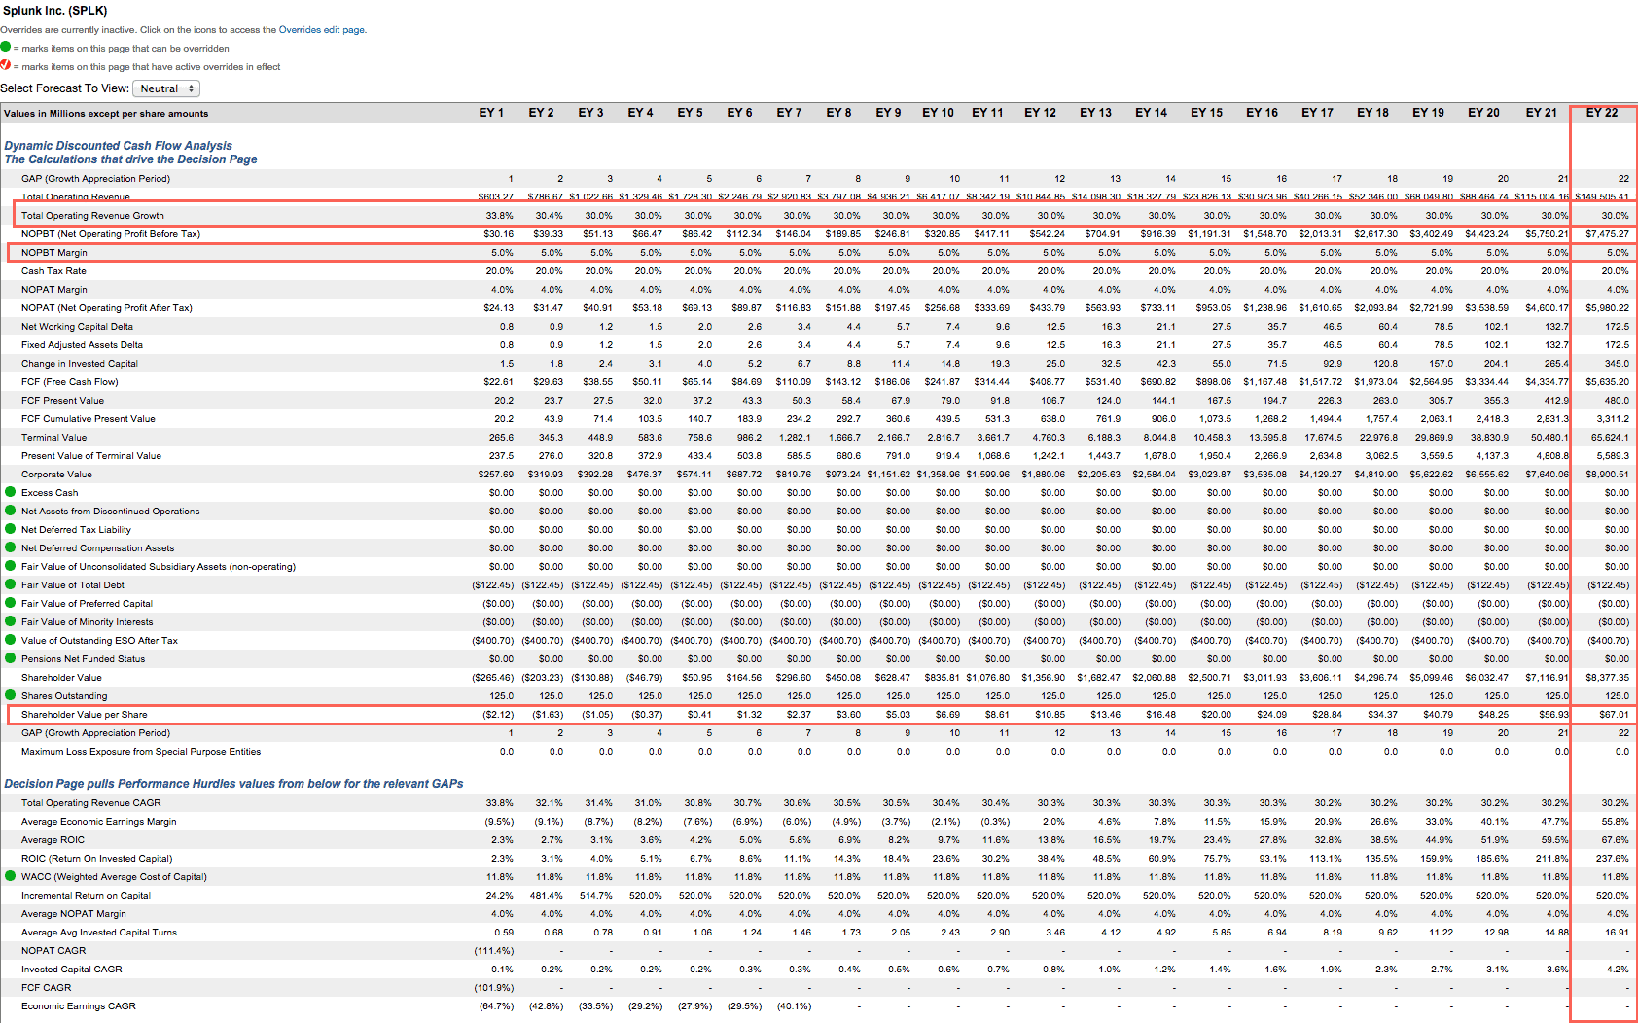
Task: Click green icon beside Fair Value of Preferred Capital
Action: [x=10, y=603]
